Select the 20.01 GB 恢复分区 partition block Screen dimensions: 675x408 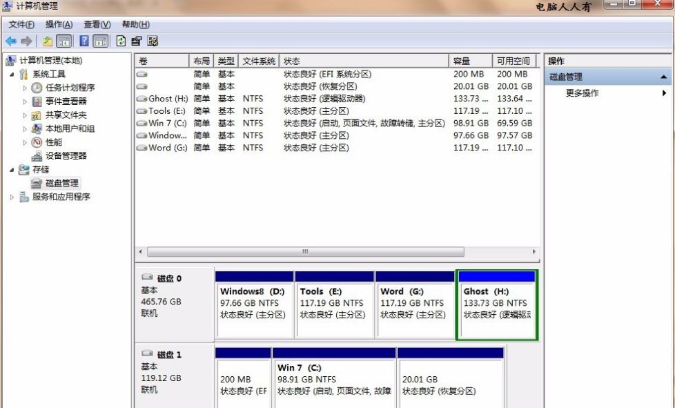coord(450,378)
